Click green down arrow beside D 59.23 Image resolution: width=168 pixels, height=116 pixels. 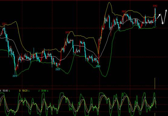pos(29,91)
